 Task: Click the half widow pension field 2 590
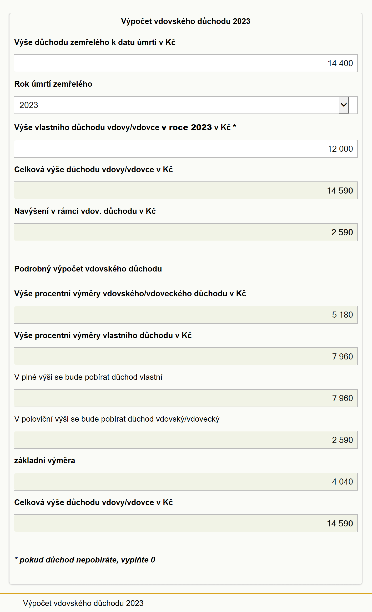(x=186, y=440)
